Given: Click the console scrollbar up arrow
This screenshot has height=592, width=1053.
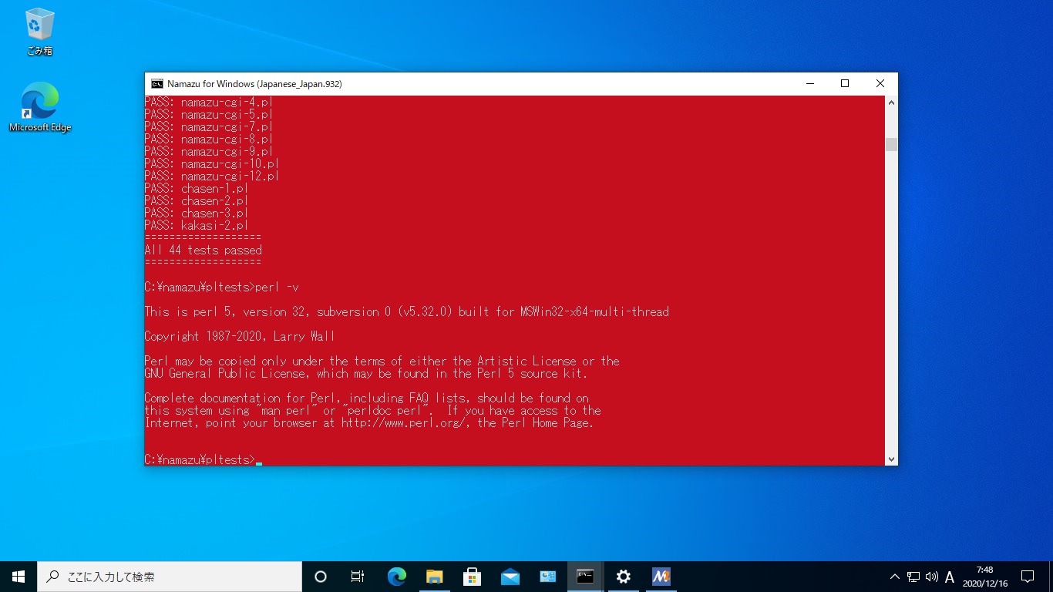Looking at the screenshot, I should (891, 103).
